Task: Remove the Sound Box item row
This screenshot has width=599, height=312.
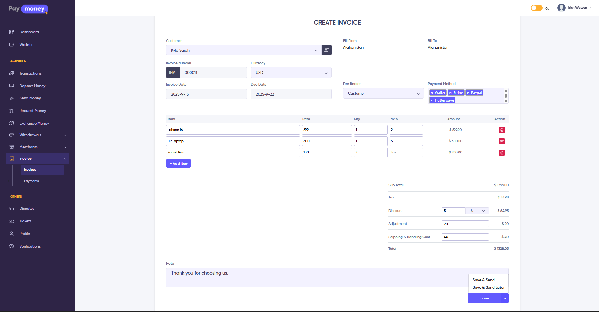Action: coord(502,153)
